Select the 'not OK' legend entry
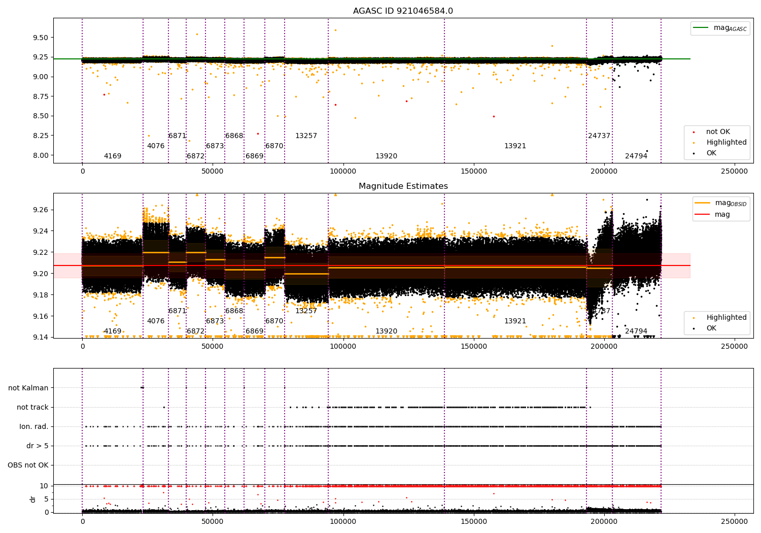 [718, 132]
